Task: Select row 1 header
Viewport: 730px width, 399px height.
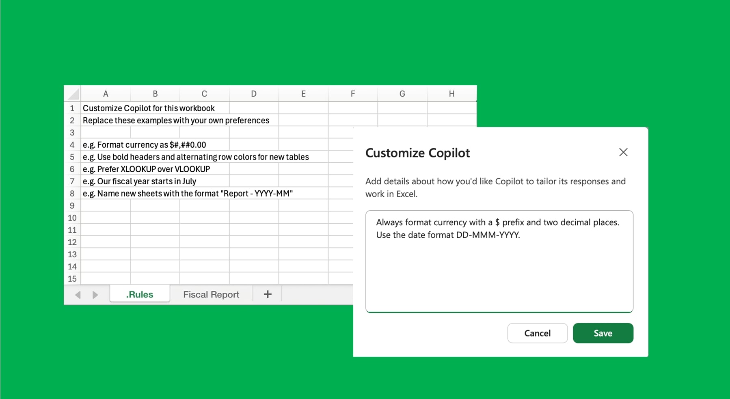Action: tap(72, 108)
